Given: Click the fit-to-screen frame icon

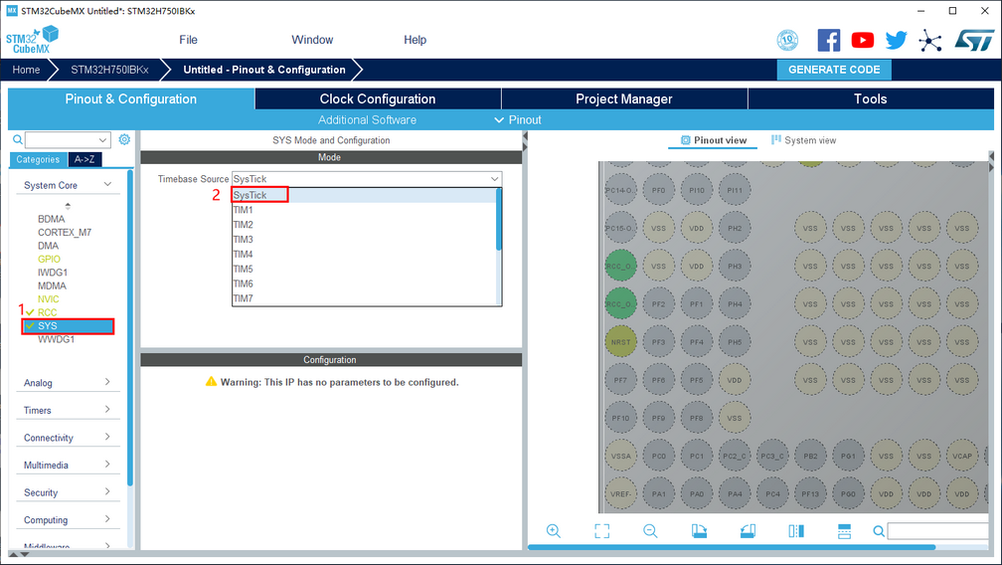Looking at the screenshot, I should (x=601, y=531).
